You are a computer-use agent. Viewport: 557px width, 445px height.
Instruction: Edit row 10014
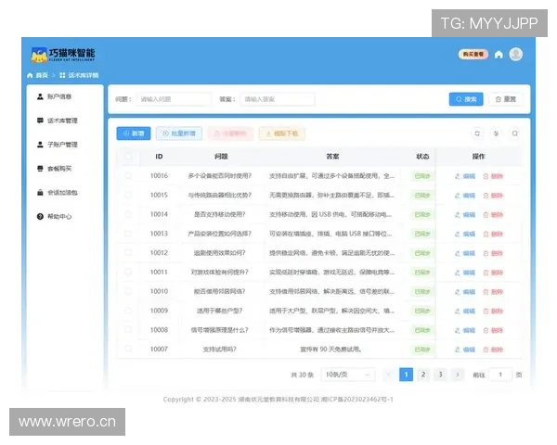465,215
